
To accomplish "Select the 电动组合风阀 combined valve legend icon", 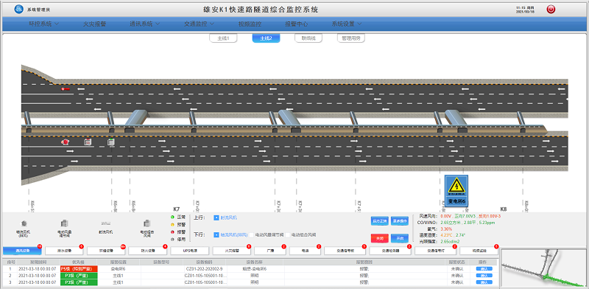I will 147,223.
